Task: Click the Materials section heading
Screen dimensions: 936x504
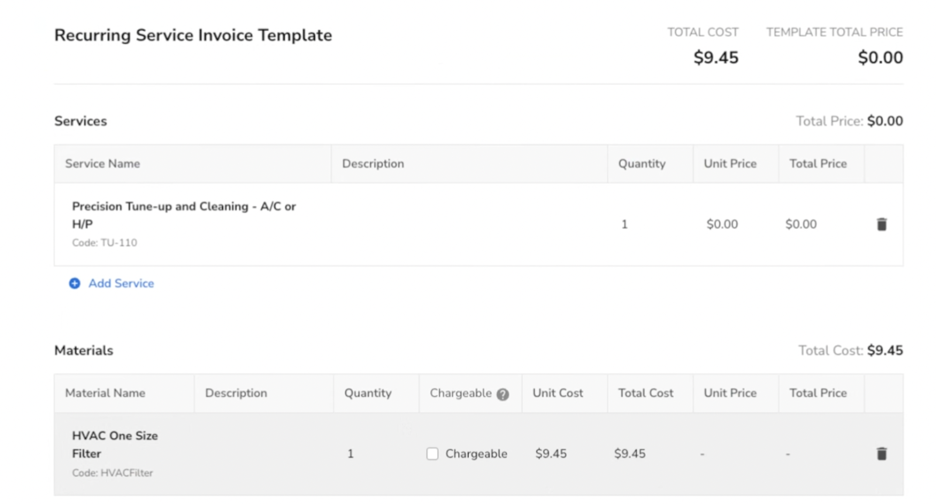Action: [x=84, y=351]
